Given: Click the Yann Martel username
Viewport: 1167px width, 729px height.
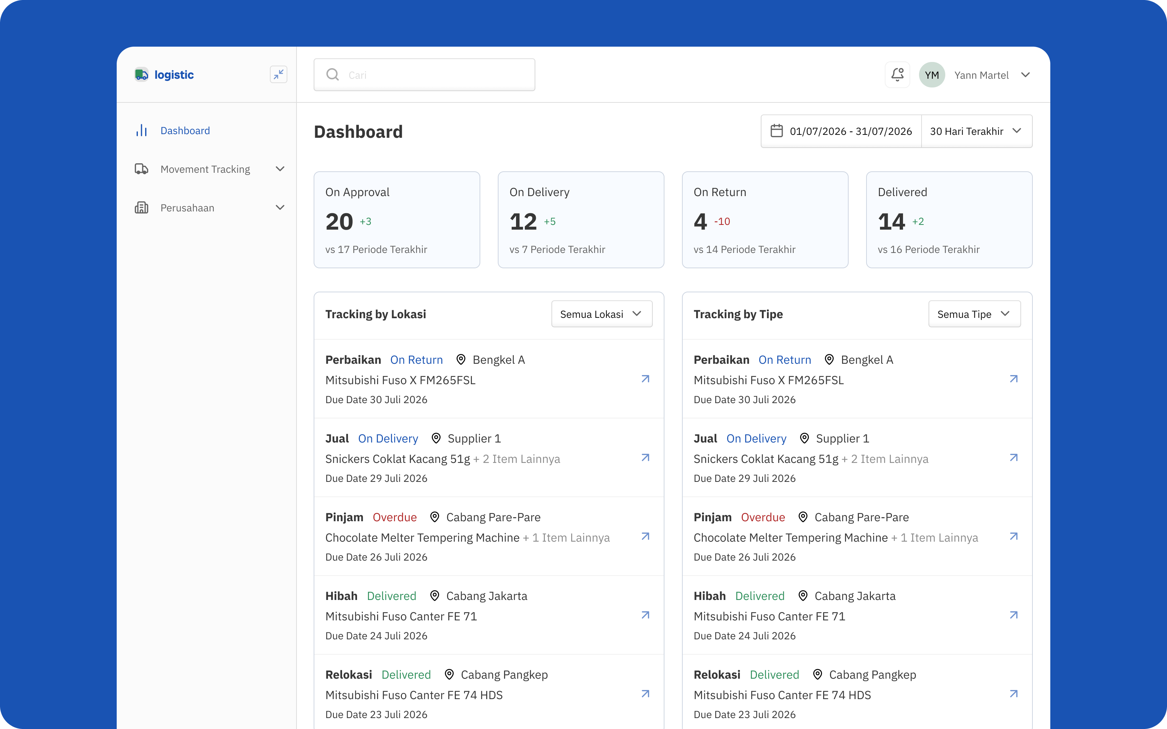Looking at the screenshot, I should coord(981,75).
